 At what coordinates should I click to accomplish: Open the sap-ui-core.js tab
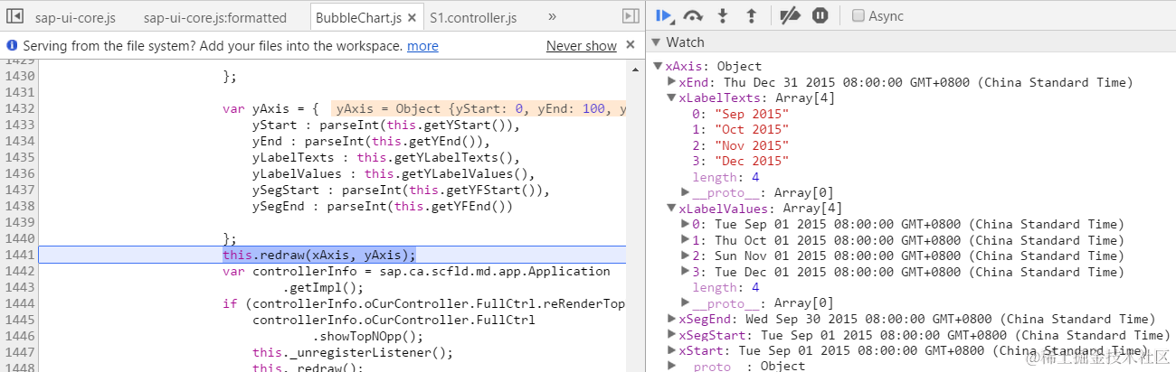(75, 17)
